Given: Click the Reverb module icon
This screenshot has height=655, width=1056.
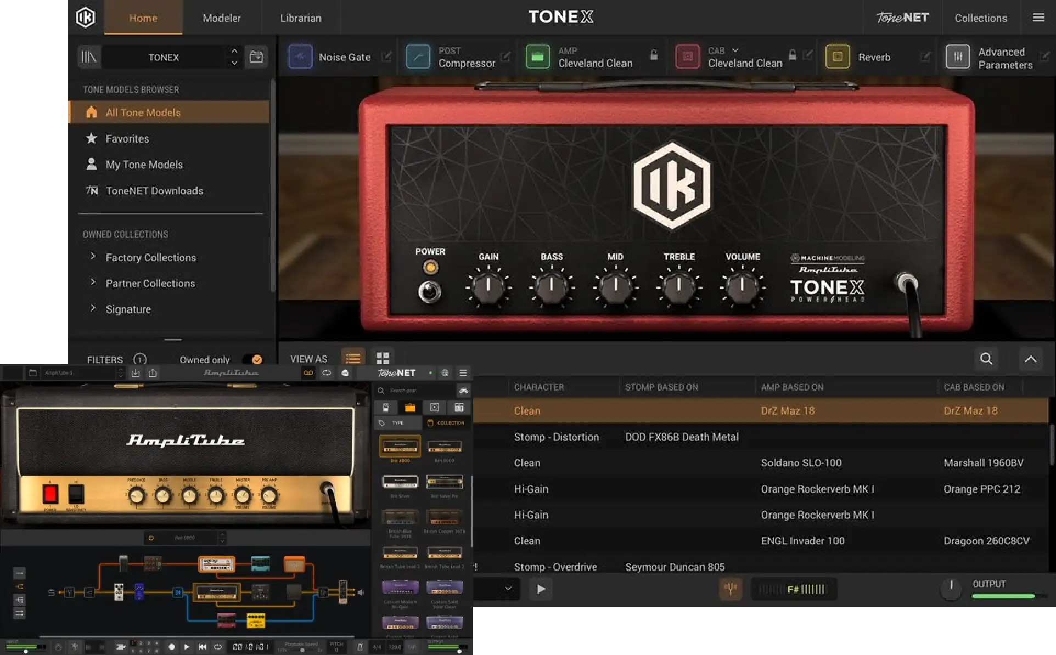Looking at the screenshot, I should pos(837,57).
